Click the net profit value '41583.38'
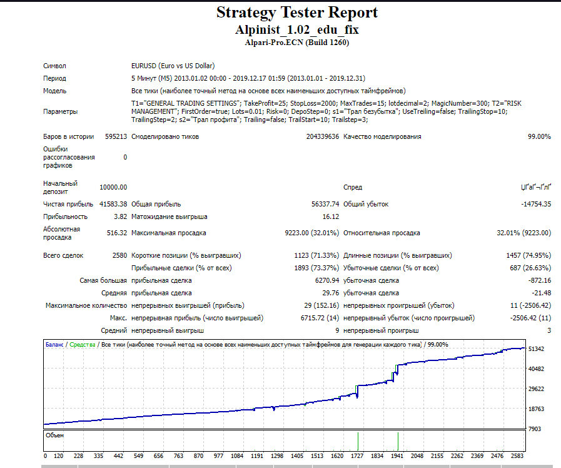The image size is (561, 468). 113,205
